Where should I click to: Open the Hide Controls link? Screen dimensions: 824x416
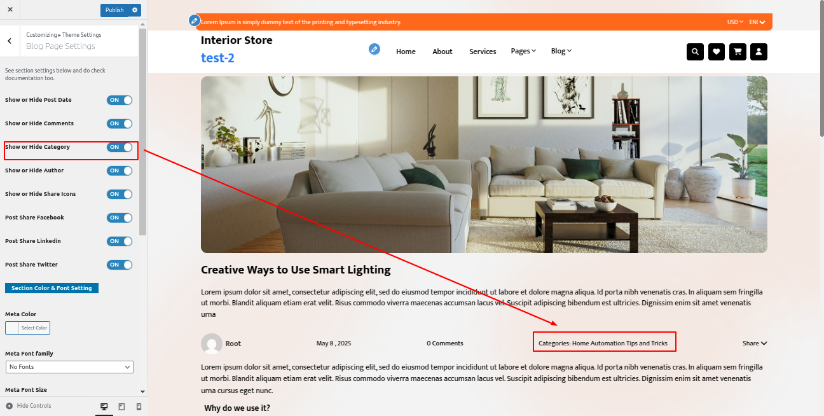point(29,406)
